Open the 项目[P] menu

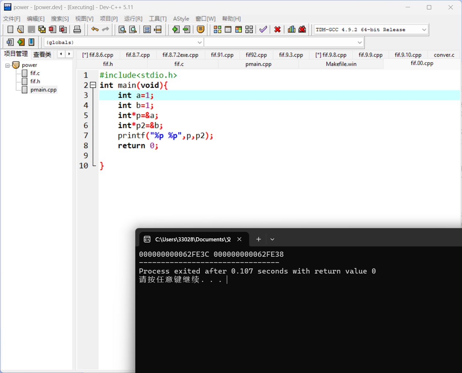[109, 19]
